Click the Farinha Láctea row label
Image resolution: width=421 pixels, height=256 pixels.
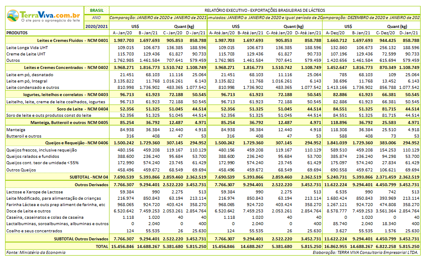pyautogui.click(x=55, y=205)
